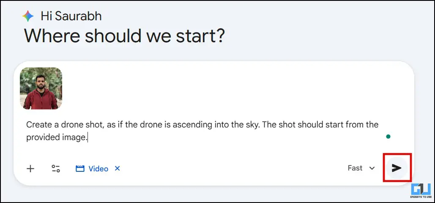
Task: Click the plus icon to add files
Action: (30, 169)
